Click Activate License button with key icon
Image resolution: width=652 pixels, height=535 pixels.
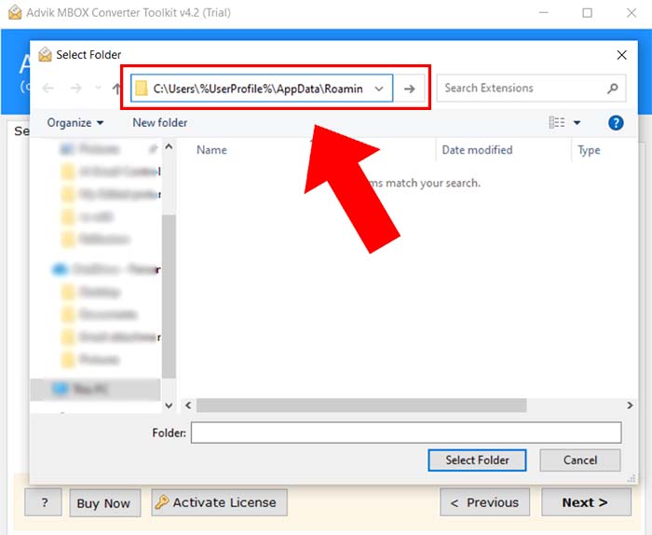click(x=219, y=502)
